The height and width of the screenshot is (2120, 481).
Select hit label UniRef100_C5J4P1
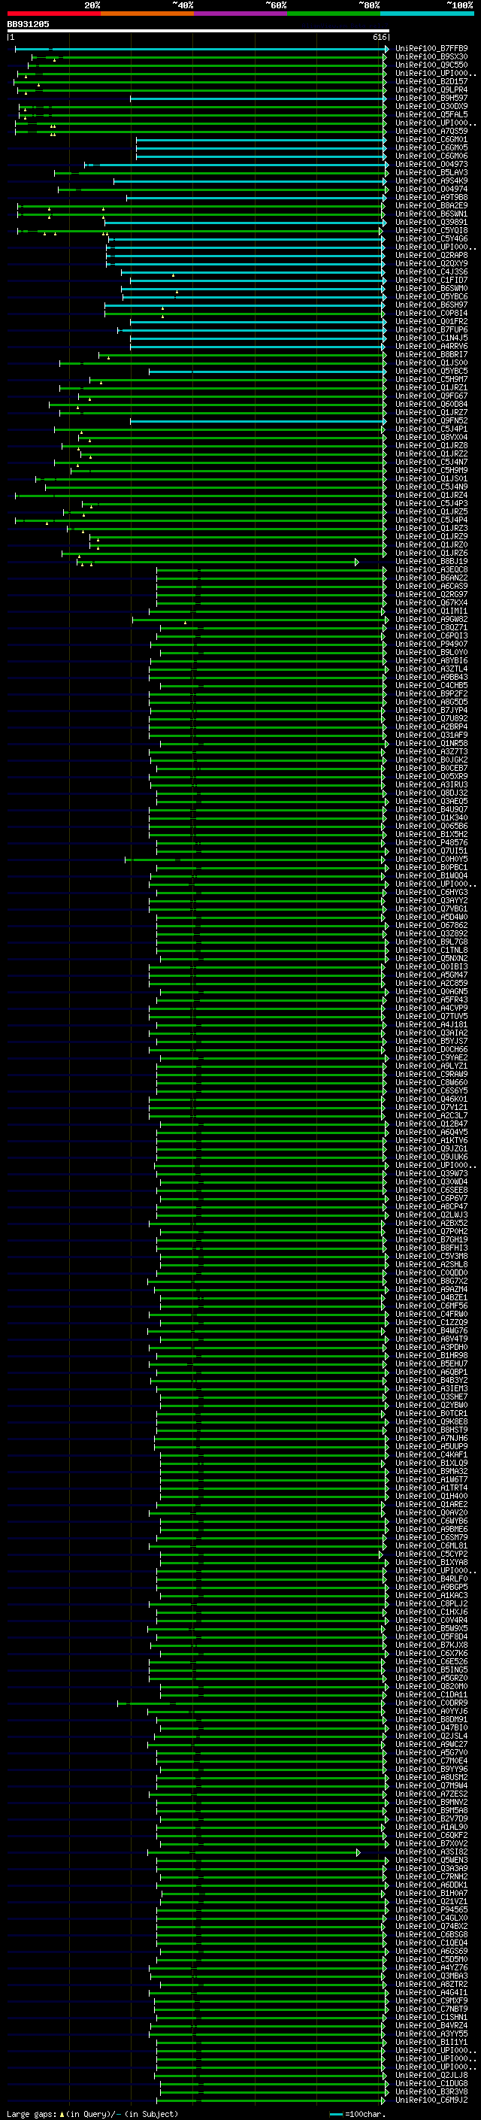pyautogui.click(x=431, y=429)
